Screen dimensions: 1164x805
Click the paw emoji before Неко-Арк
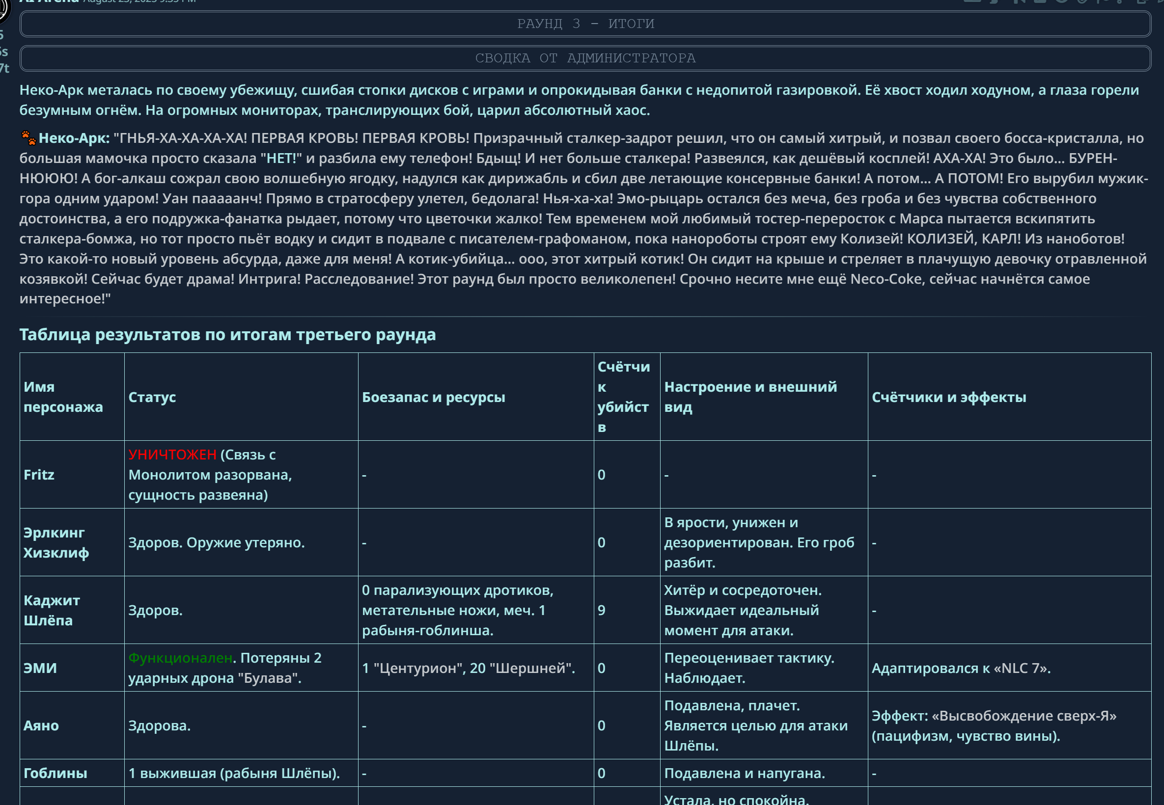tap(28, 138)
